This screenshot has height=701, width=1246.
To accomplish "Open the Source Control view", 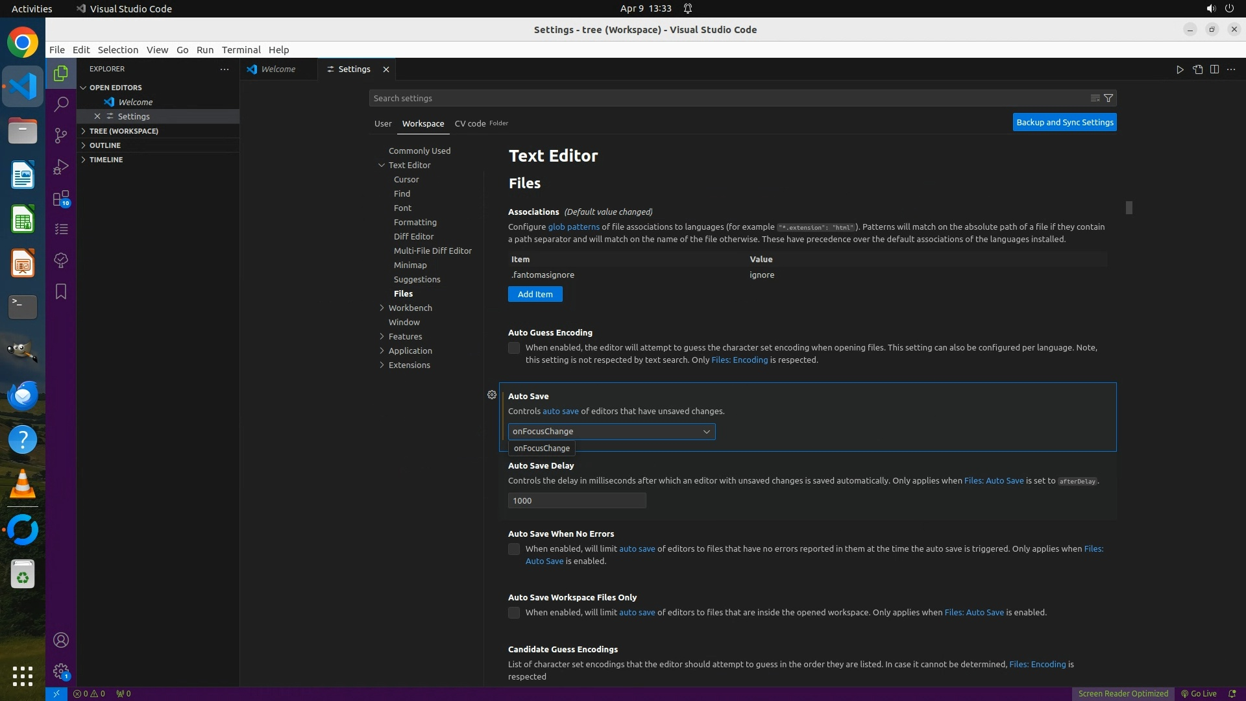I will [x=61, y=135].
